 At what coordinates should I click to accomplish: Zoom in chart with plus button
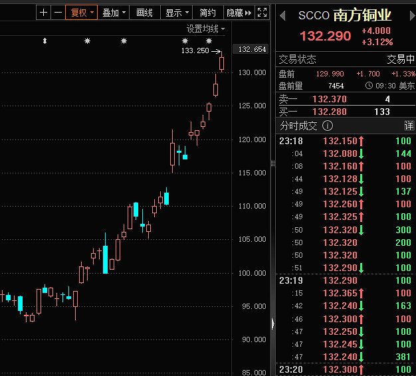click(x=43, y=13)
